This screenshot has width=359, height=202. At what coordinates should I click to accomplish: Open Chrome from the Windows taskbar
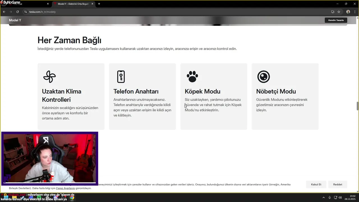pyautogui.click(x=72, y=198)
